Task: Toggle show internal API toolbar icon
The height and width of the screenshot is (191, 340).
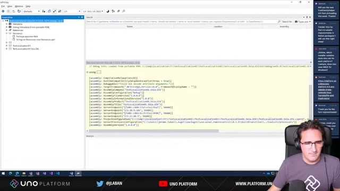Action: coord(54,11)
